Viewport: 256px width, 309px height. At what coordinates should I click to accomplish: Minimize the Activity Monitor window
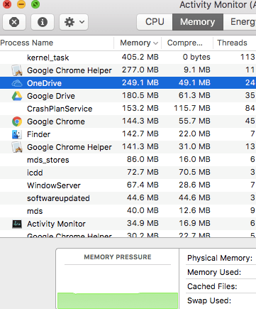(21, 4)
